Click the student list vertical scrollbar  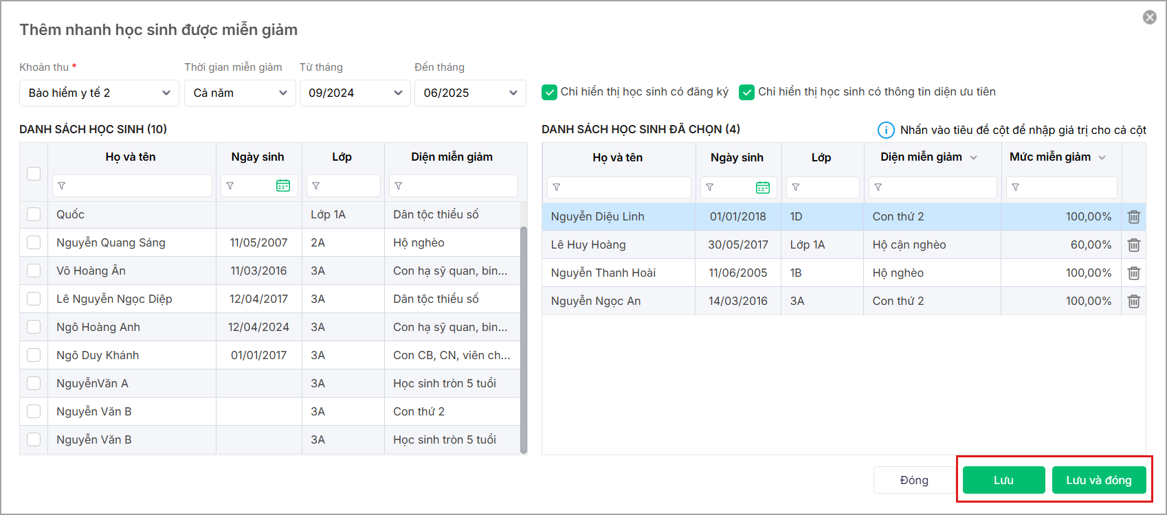pyautogui.click(x=524, y=336)
